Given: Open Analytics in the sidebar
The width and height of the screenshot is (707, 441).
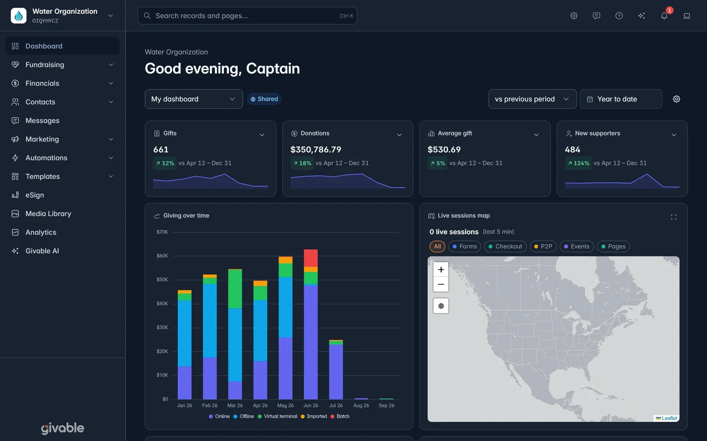Looking at the screenshot, I should [63, 232].
